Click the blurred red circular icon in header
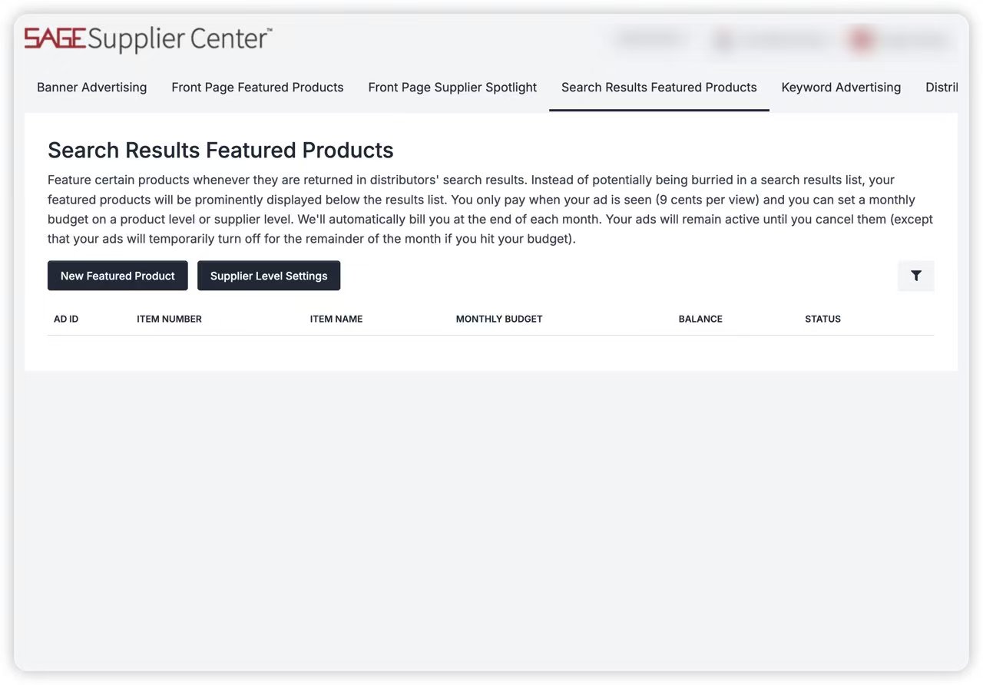 (x=859, y=40)
